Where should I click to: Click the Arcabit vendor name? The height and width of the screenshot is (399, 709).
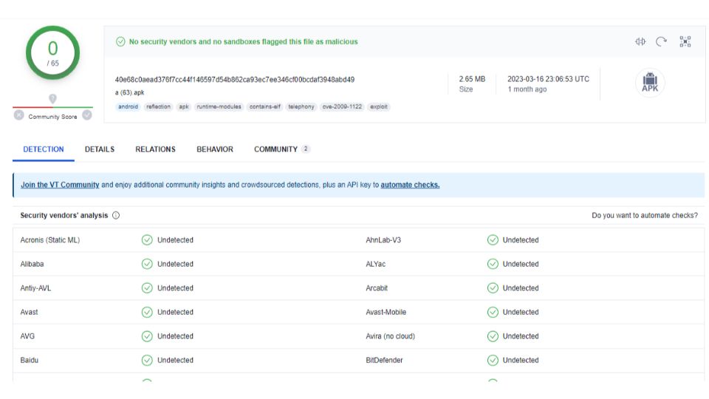click(x=377, y=287)
